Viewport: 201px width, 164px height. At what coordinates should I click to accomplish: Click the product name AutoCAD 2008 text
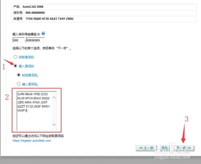33,7
